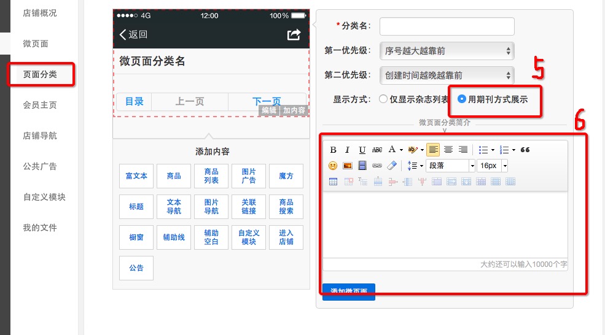The image size is (605, 335).
Task: Add a 魔方 content block
Action: click(286, 176)
